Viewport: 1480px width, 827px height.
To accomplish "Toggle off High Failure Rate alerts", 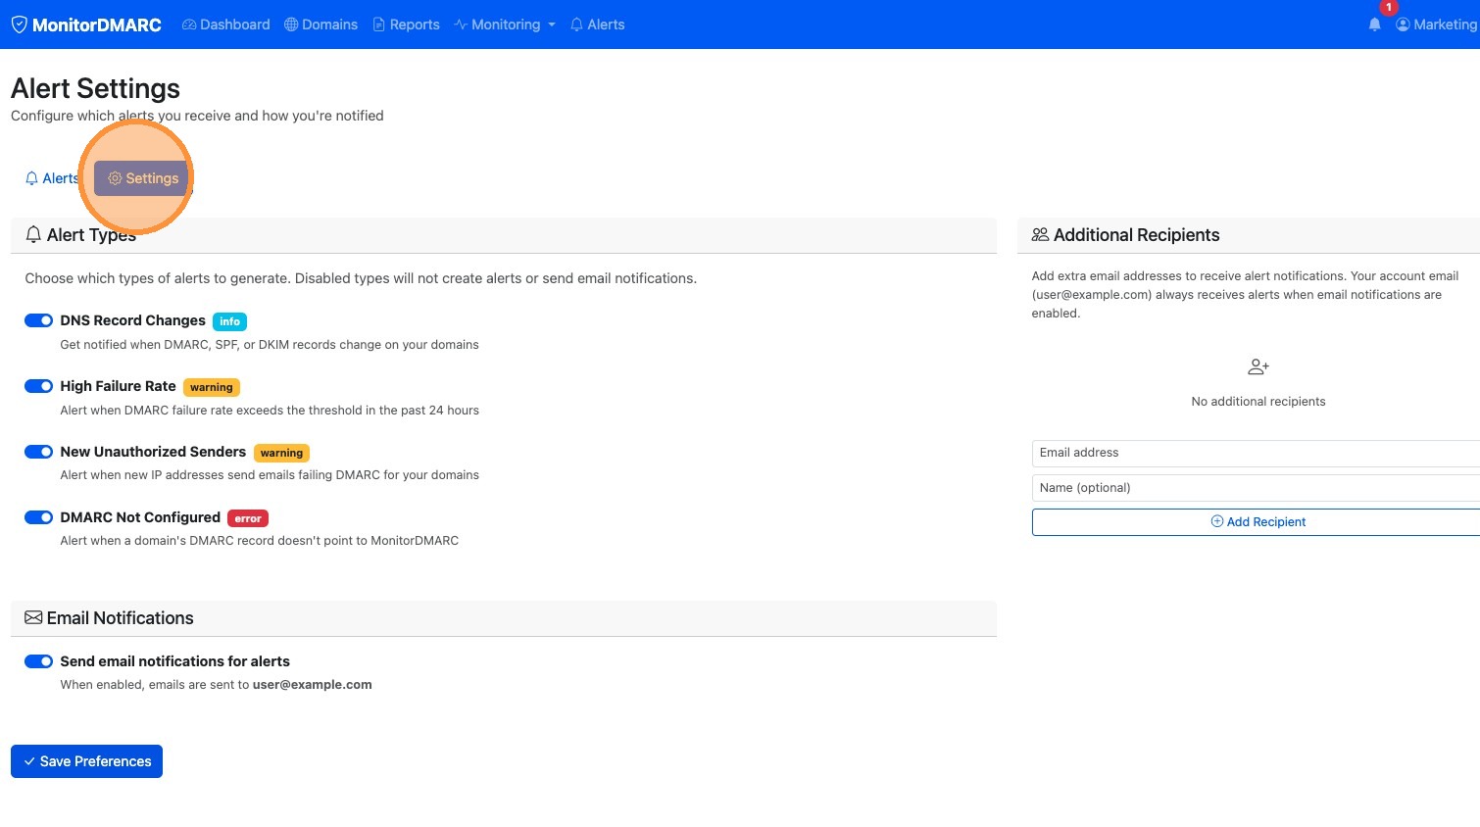I will point(39,386).
